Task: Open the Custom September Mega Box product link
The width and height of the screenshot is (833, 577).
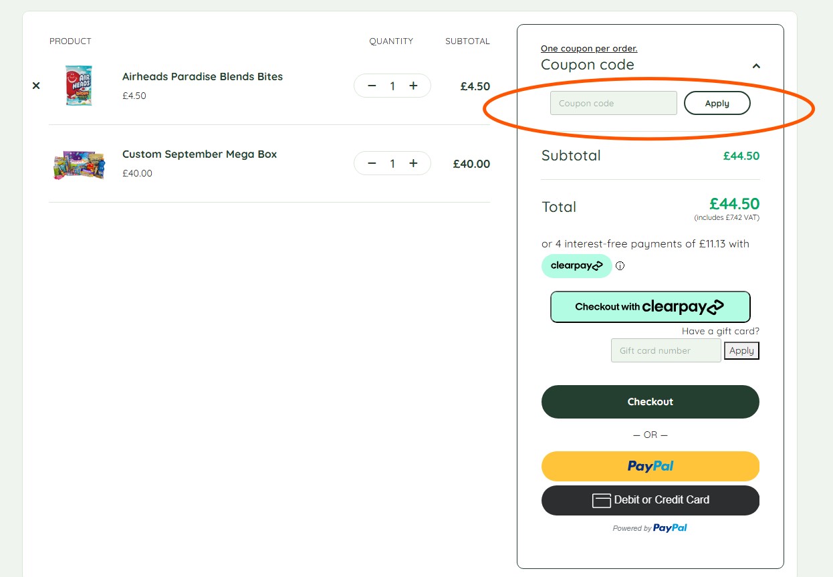Action: pyautogui.click(x=199, y=154)
